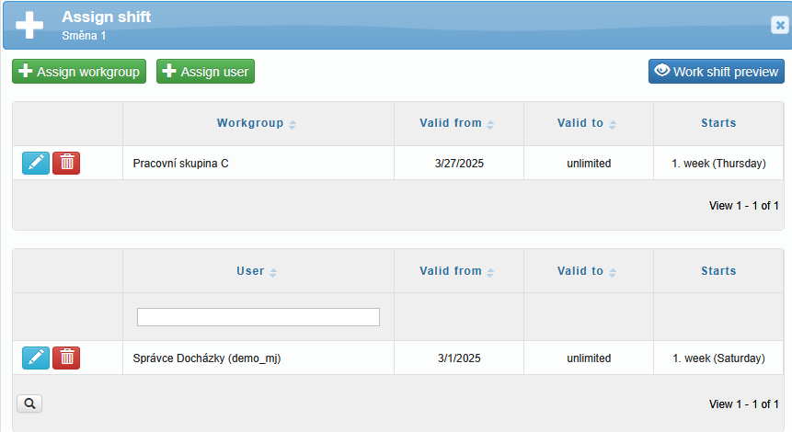Sort user table by Valid to
Screen dimensions: 792x432
point(587,271)
